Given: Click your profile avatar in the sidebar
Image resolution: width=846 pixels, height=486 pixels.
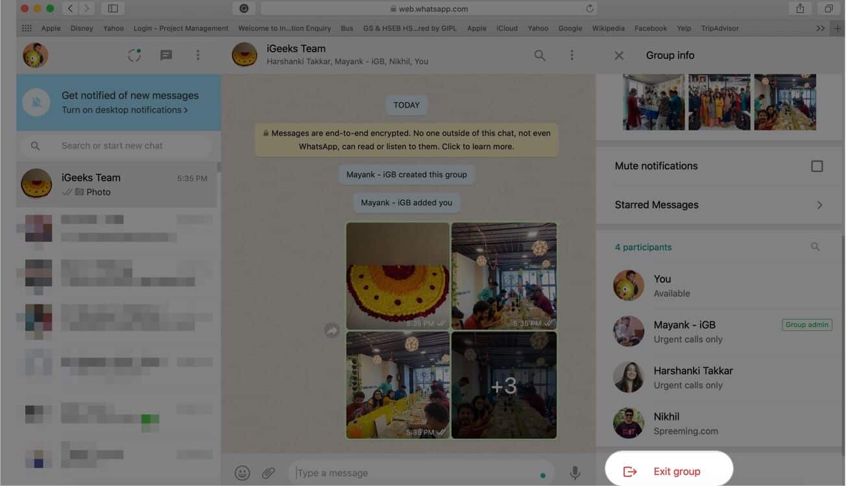Looking at the screenshot, I should click(36, 55).
